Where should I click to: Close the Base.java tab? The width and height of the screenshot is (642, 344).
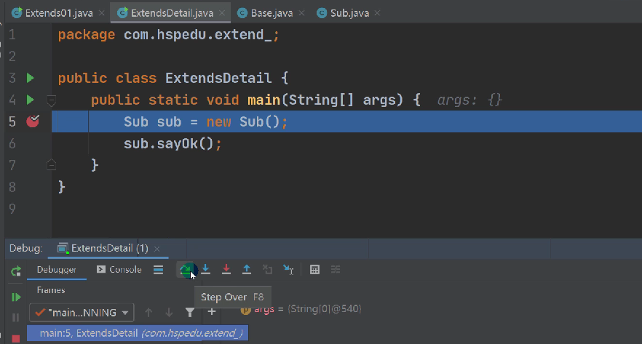click(301, 13)
